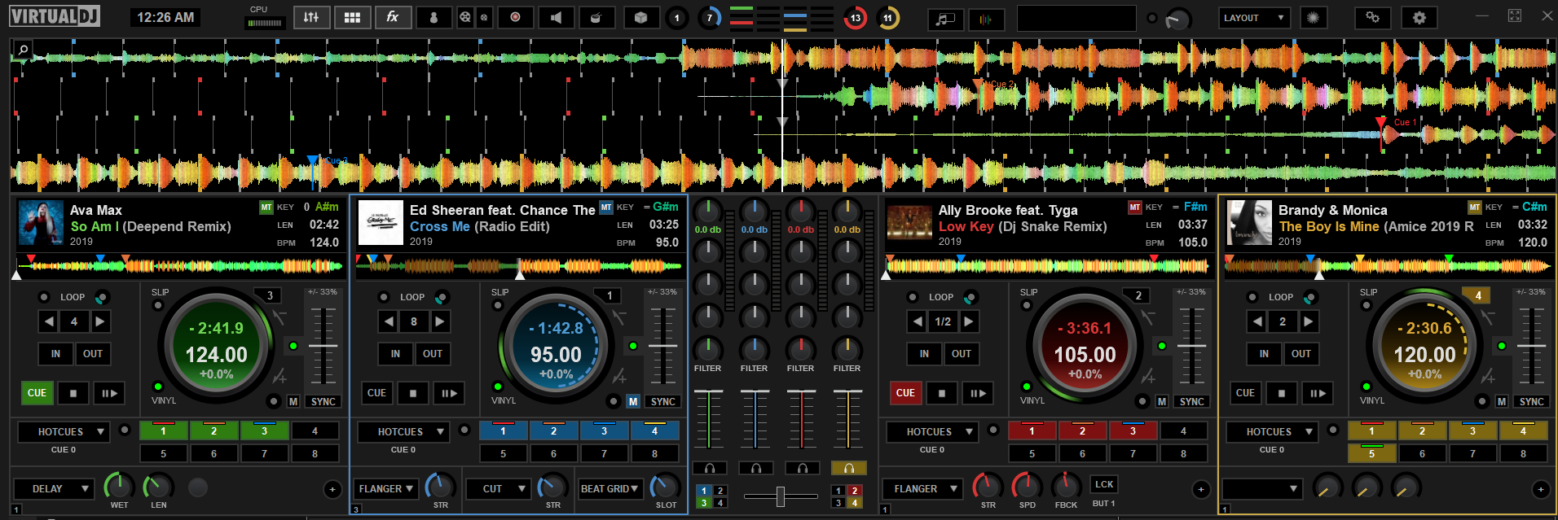Screen dimensions: 1558x520
Task: Click the green CUE button on Ava Max deck
Action: (37, 393)
